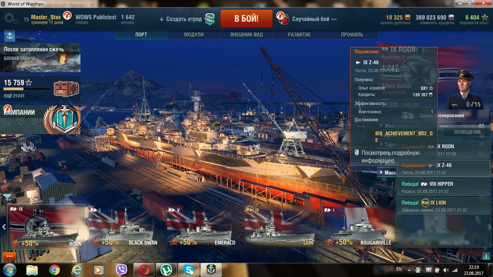Click silver credits icon
The image size is (493, 277).
451,17
